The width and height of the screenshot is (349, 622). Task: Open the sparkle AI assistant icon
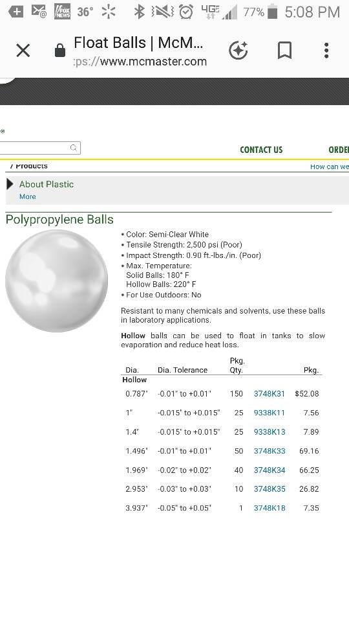[x=238, y=51]
